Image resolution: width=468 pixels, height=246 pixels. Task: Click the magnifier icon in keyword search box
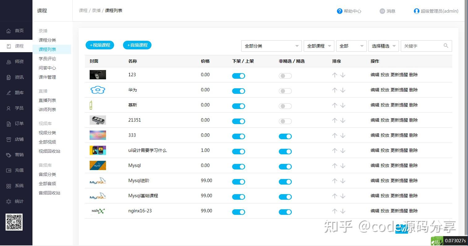pos(446,46)
